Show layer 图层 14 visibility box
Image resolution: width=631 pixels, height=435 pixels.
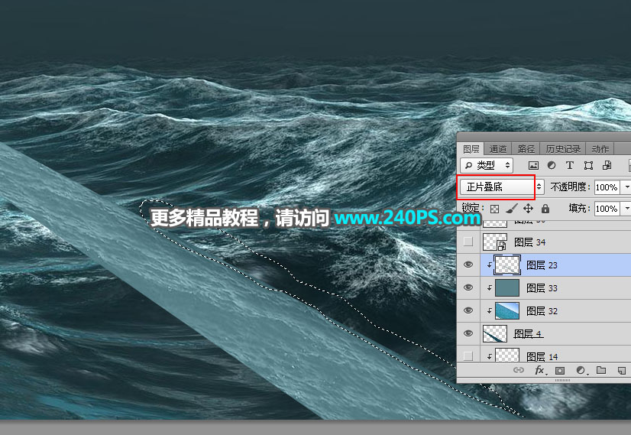pos(468,356)
